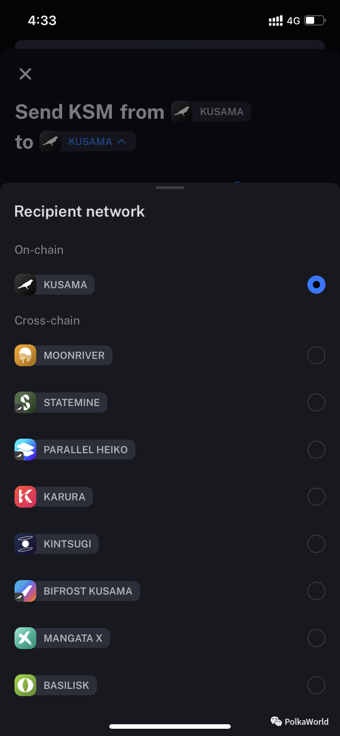Tap the Kintsugi network logo icon

25,544
